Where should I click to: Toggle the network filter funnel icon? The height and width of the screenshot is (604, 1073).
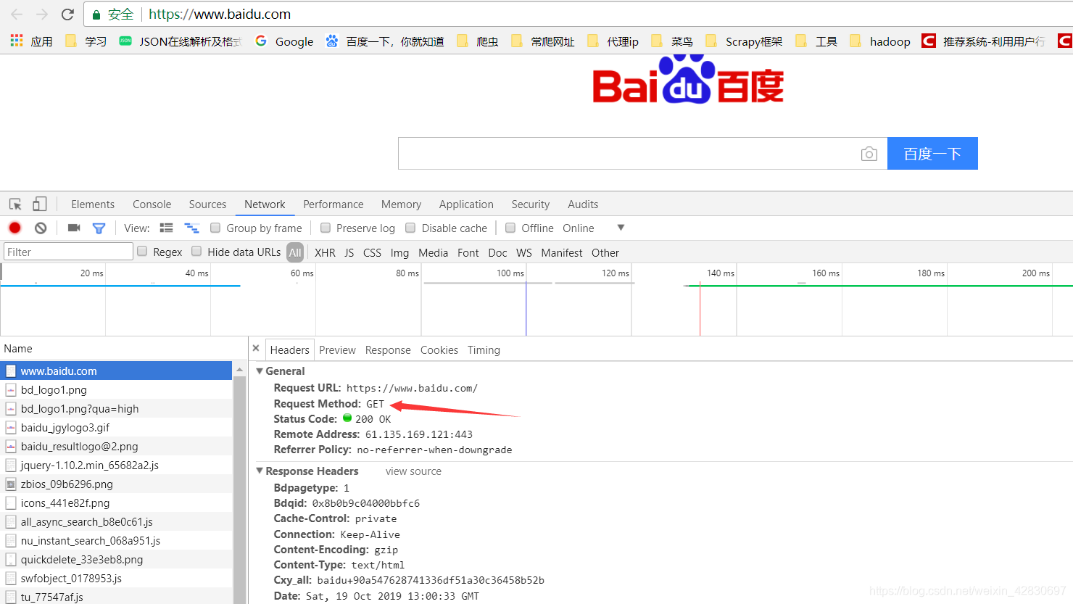tap(99, 228)
